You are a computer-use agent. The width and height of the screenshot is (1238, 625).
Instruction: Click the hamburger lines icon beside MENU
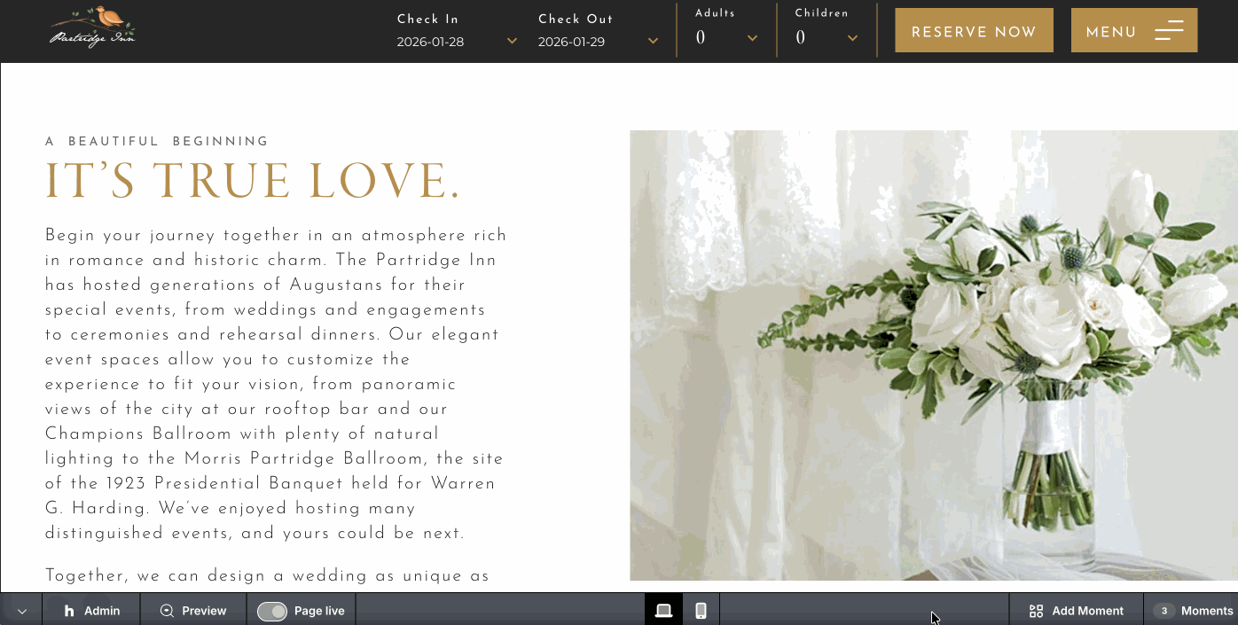click(x=1169, y=31)
